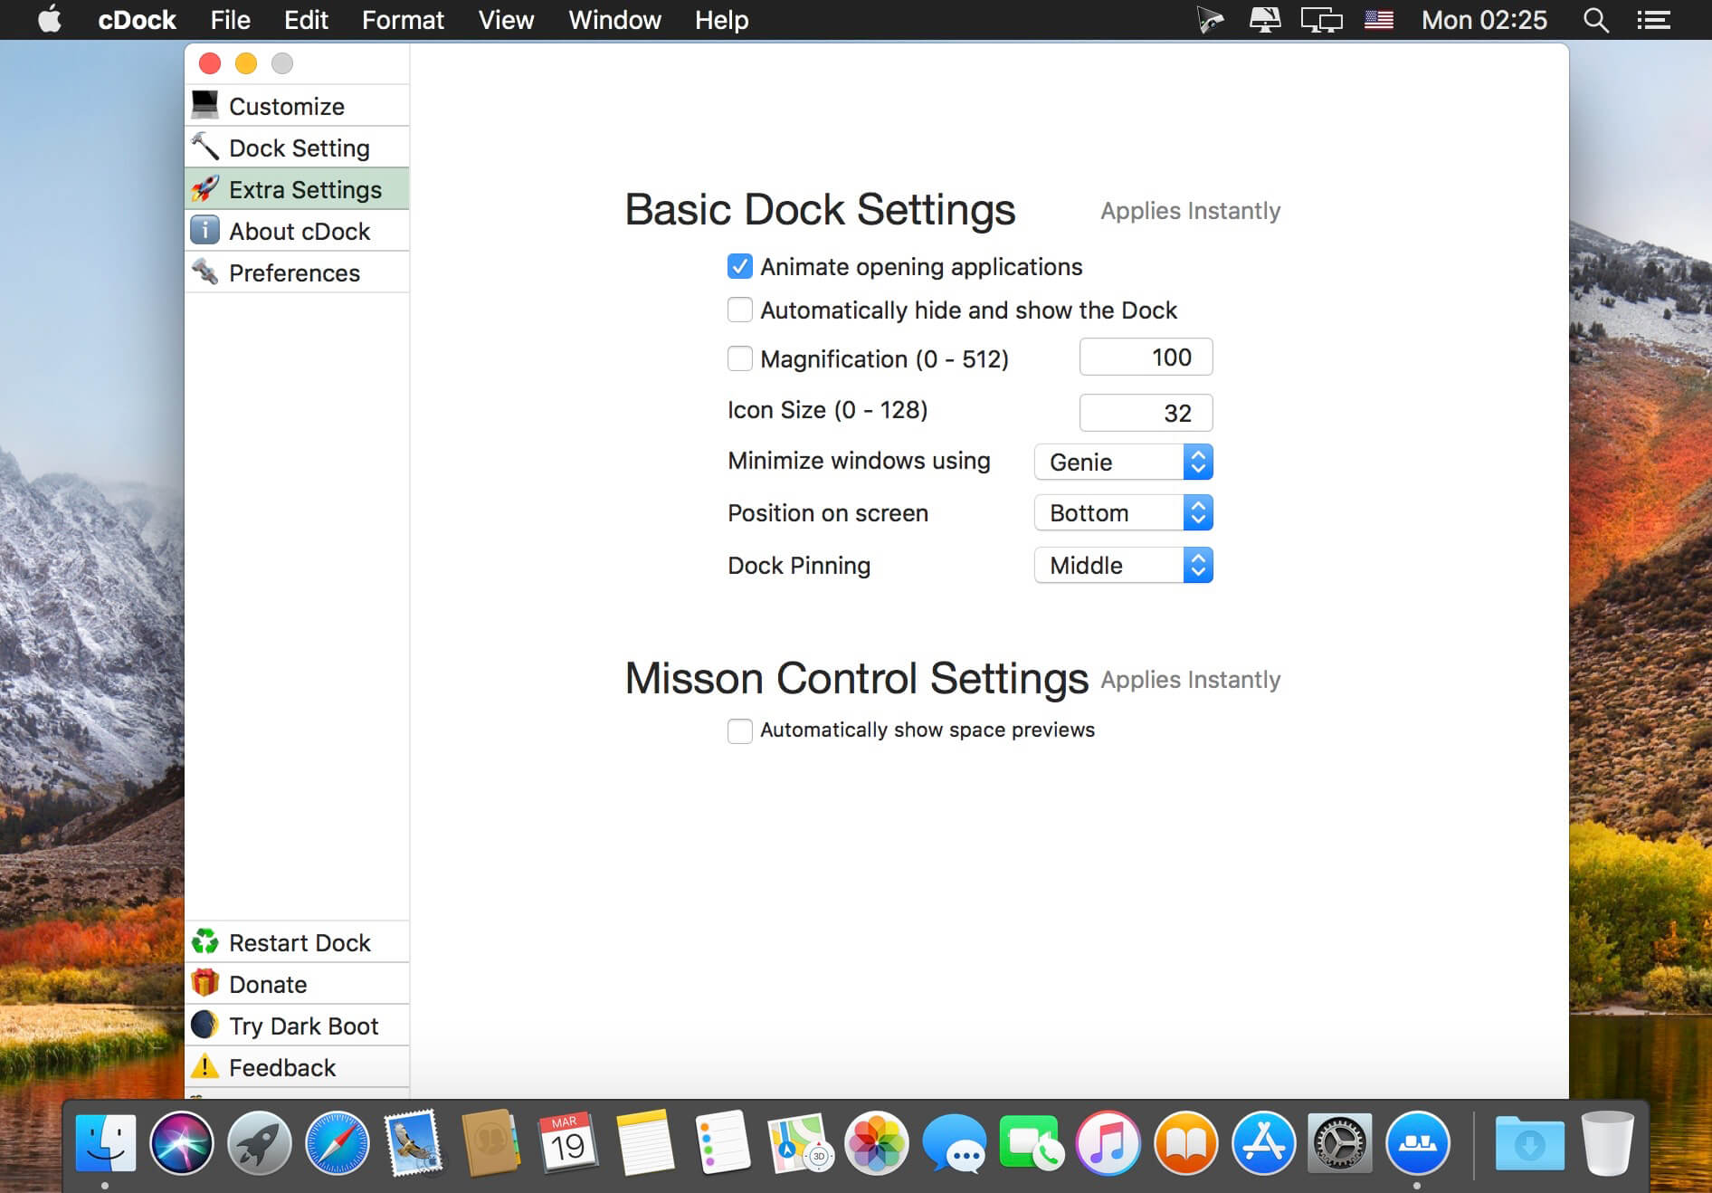Open Notification Center list icon
The image size is (1712, 1193).
click(1653, 20)
